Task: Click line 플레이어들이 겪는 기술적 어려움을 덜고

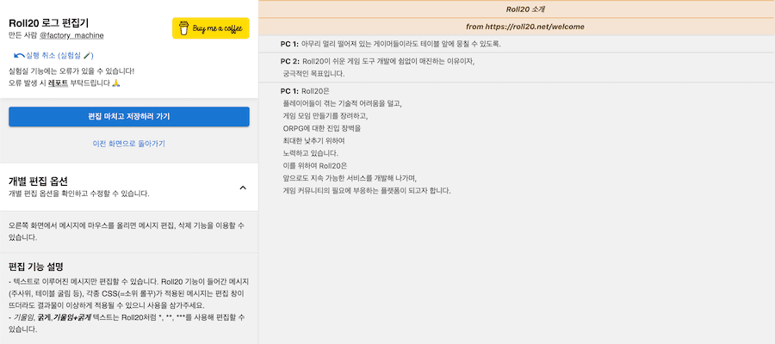Action: coord(343,104)
